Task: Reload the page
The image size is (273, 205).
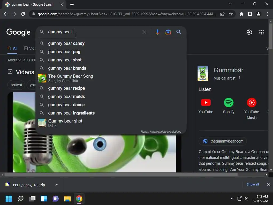Action: 23,14
